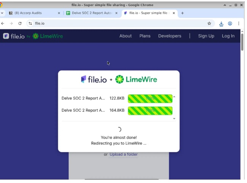Viewport: 247px width, 183px height.
Task: Click the 122.8KB file progress bar
Action: pyautogui.click(x=150, y=99)
